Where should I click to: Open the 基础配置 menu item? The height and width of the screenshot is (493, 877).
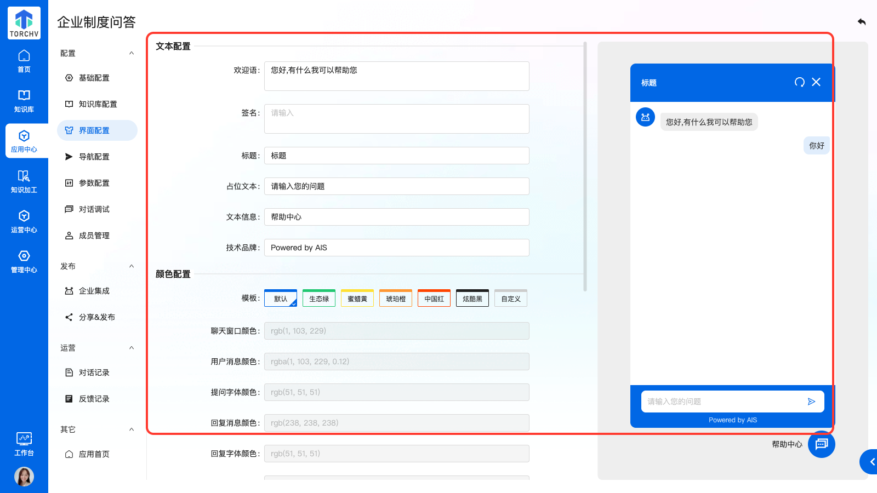point(94,78)
